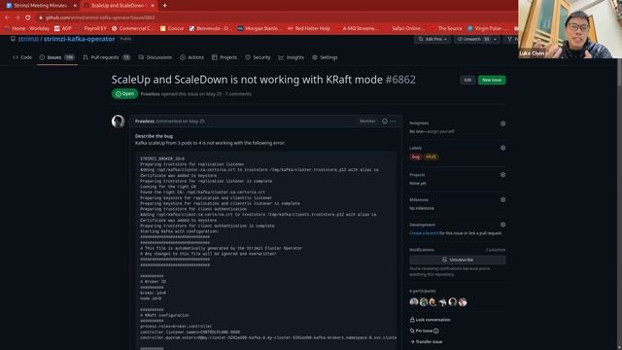Reload the page with the refresh icon

[x=28, y=17]
